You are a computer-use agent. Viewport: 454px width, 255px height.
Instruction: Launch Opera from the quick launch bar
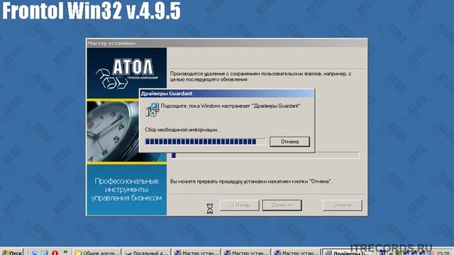[55, 253]
